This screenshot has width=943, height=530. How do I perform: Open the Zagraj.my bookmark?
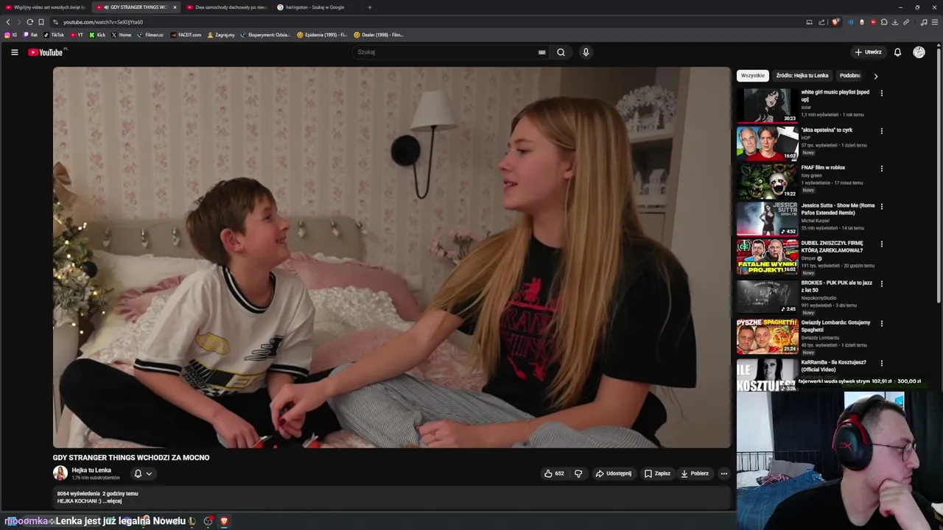221,35
